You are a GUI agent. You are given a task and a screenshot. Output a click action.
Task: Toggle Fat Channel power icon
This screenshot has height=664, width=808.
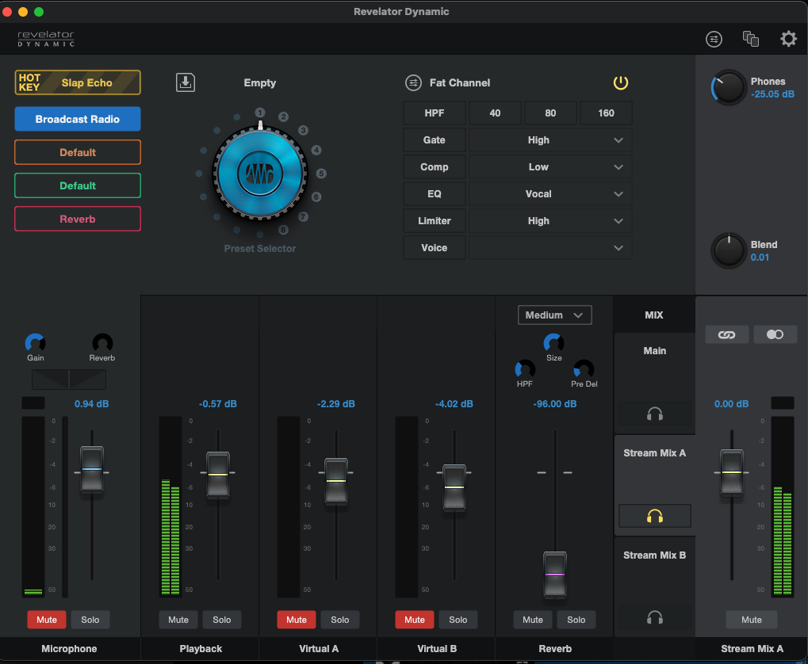click(620, 82)
